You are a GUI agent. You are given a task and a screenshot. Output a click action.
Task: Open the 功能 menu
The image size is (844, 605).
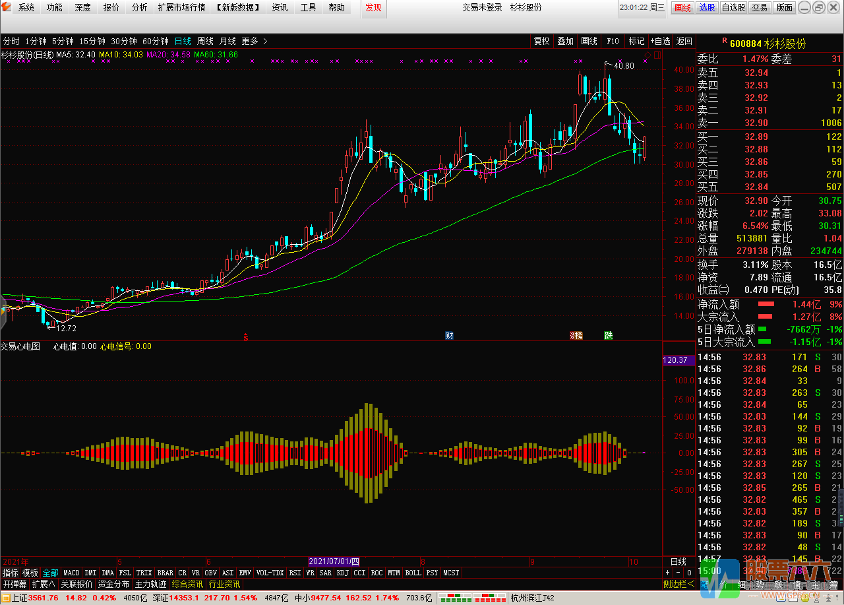point(54,8)
